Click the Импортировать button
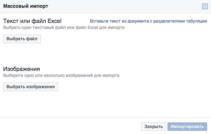The image size is (211, 134). pyautogui.click(x=187, y=127)
